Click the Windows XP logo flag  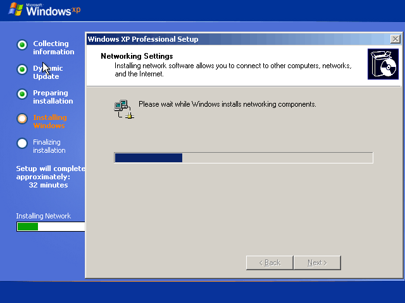coord(16,9)
